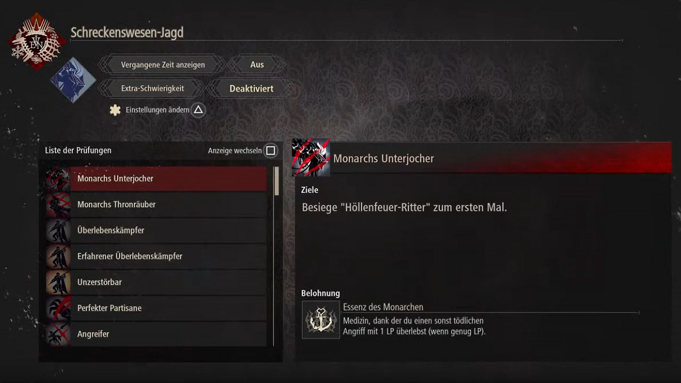
Task: Click the Angreifer trial icon
Action: point(58,334)
